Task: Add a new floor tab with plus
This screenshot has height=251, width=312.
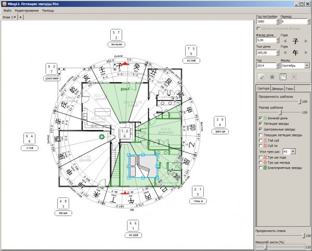Action: 21,17
